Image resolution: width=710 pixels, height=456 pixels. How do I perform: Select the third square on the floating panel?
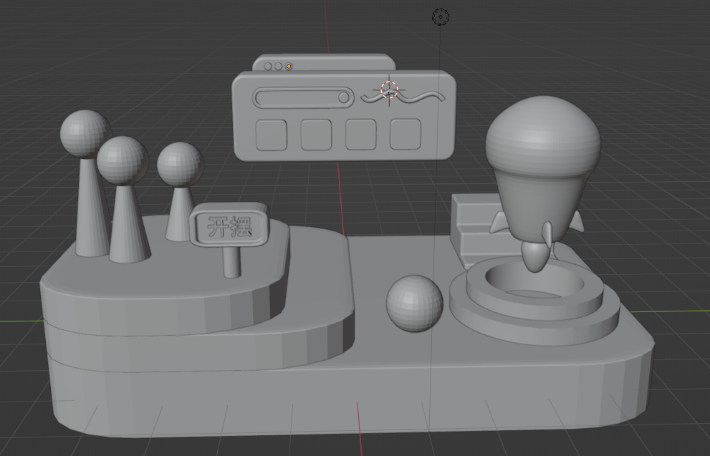361,134
